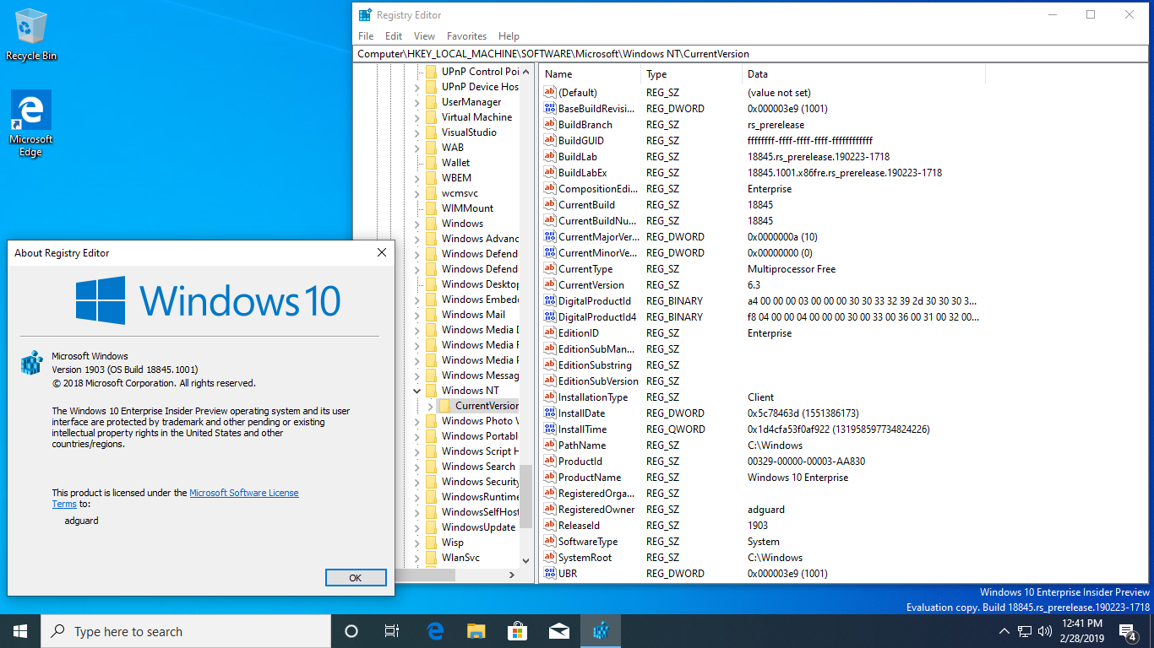Click the InstallTime QWORD value icon
Screen dimensions: 1154x648
(550, 429)
